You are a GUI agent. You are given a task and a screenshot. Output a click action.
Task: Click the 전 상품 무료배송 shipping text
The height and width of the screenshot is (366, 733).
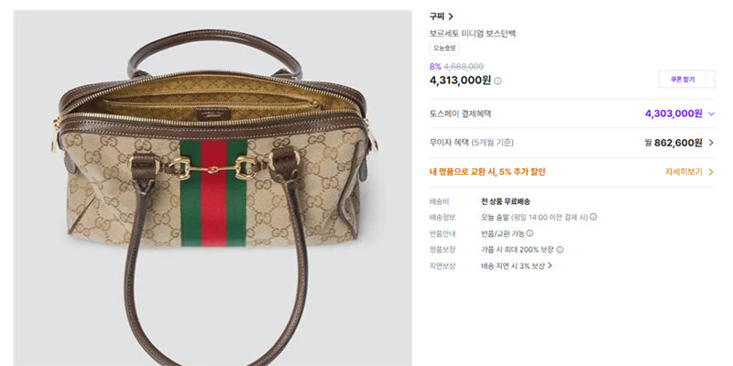coord(506,201)
